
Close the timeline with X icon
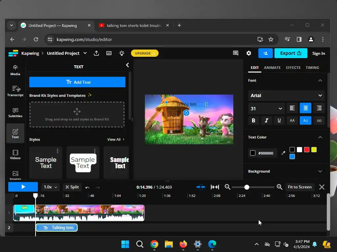(322, 187)
